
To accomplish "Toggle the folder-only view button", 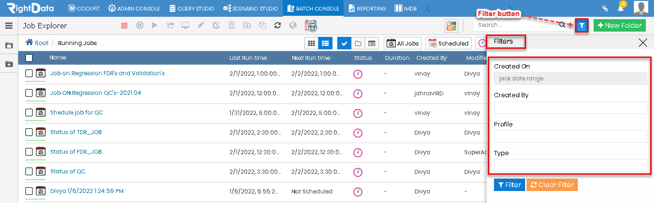I will point(357,43).
